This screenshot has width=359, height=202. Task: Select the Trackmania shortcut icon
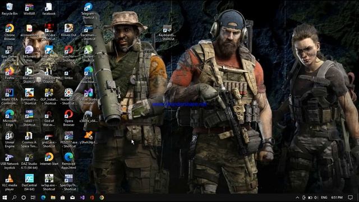[x=89, y=33]
